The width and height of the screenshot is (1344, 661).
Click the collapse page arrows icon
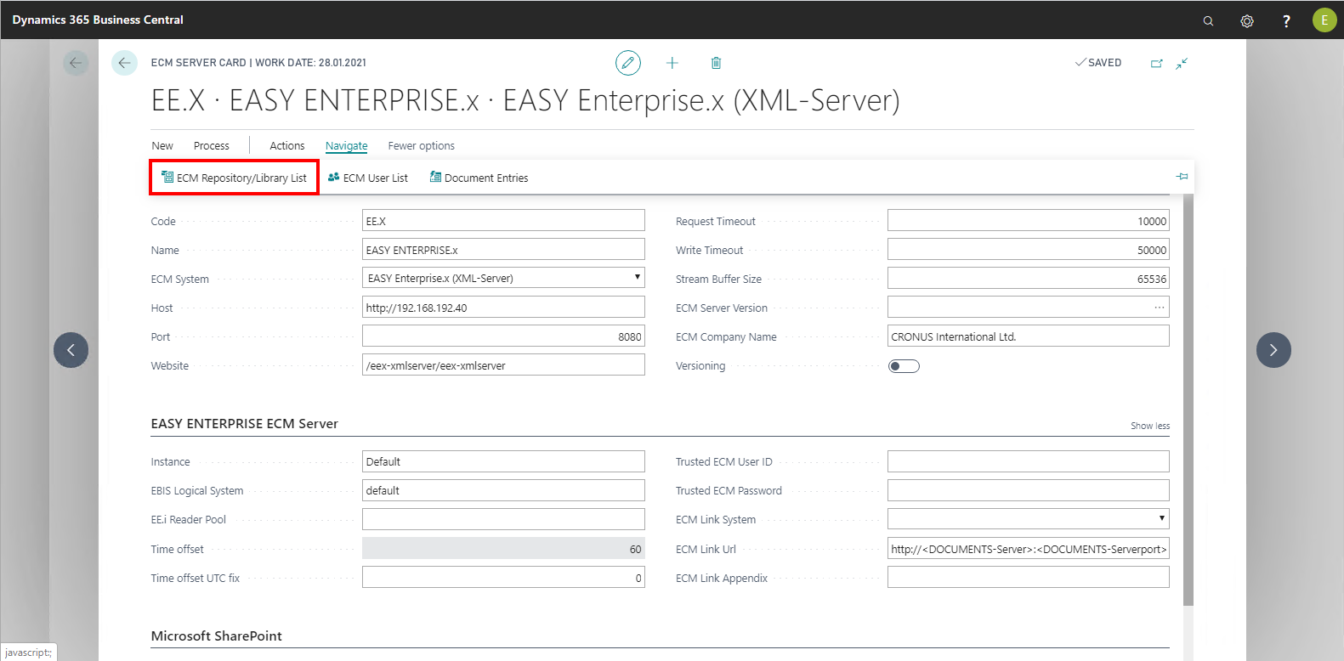click(1182, 63)
